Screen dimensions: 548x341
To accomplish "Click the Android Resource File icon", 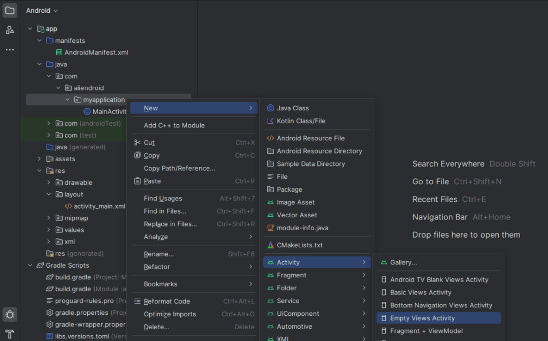I will pyautogui.click(x=270, y=138).
